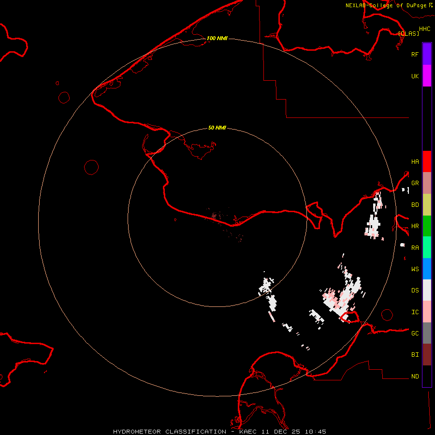The width and height of the screenshot is (435, 435).
Task: Click the BD legend label
Action: 415,205
